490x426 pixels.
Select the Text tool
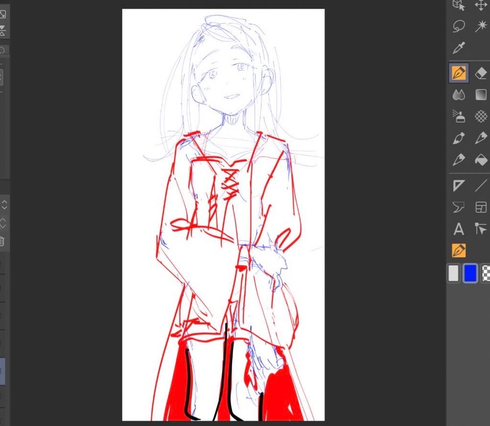click(x=459, y=229)
